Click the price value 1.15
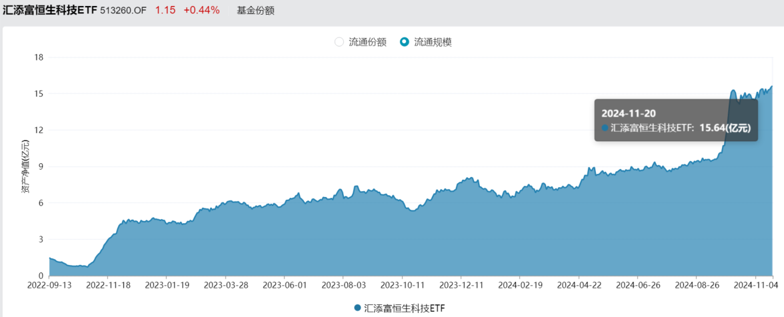 pos(165,11)
